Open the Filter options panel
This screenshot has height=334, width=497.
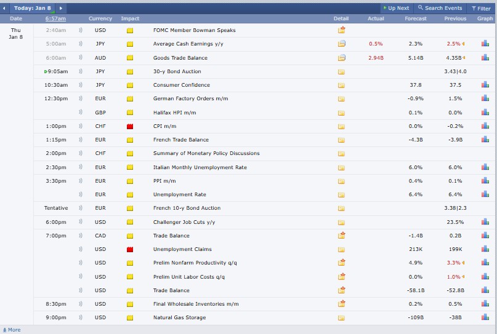click(480, 8)
